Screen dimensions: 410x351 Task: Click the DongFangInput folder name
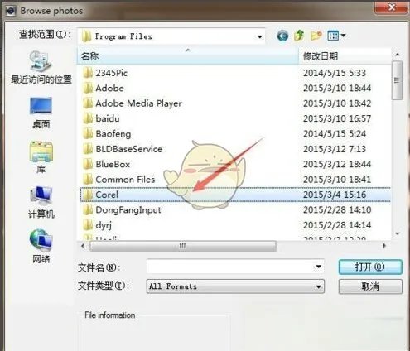(x=128, y=210)
